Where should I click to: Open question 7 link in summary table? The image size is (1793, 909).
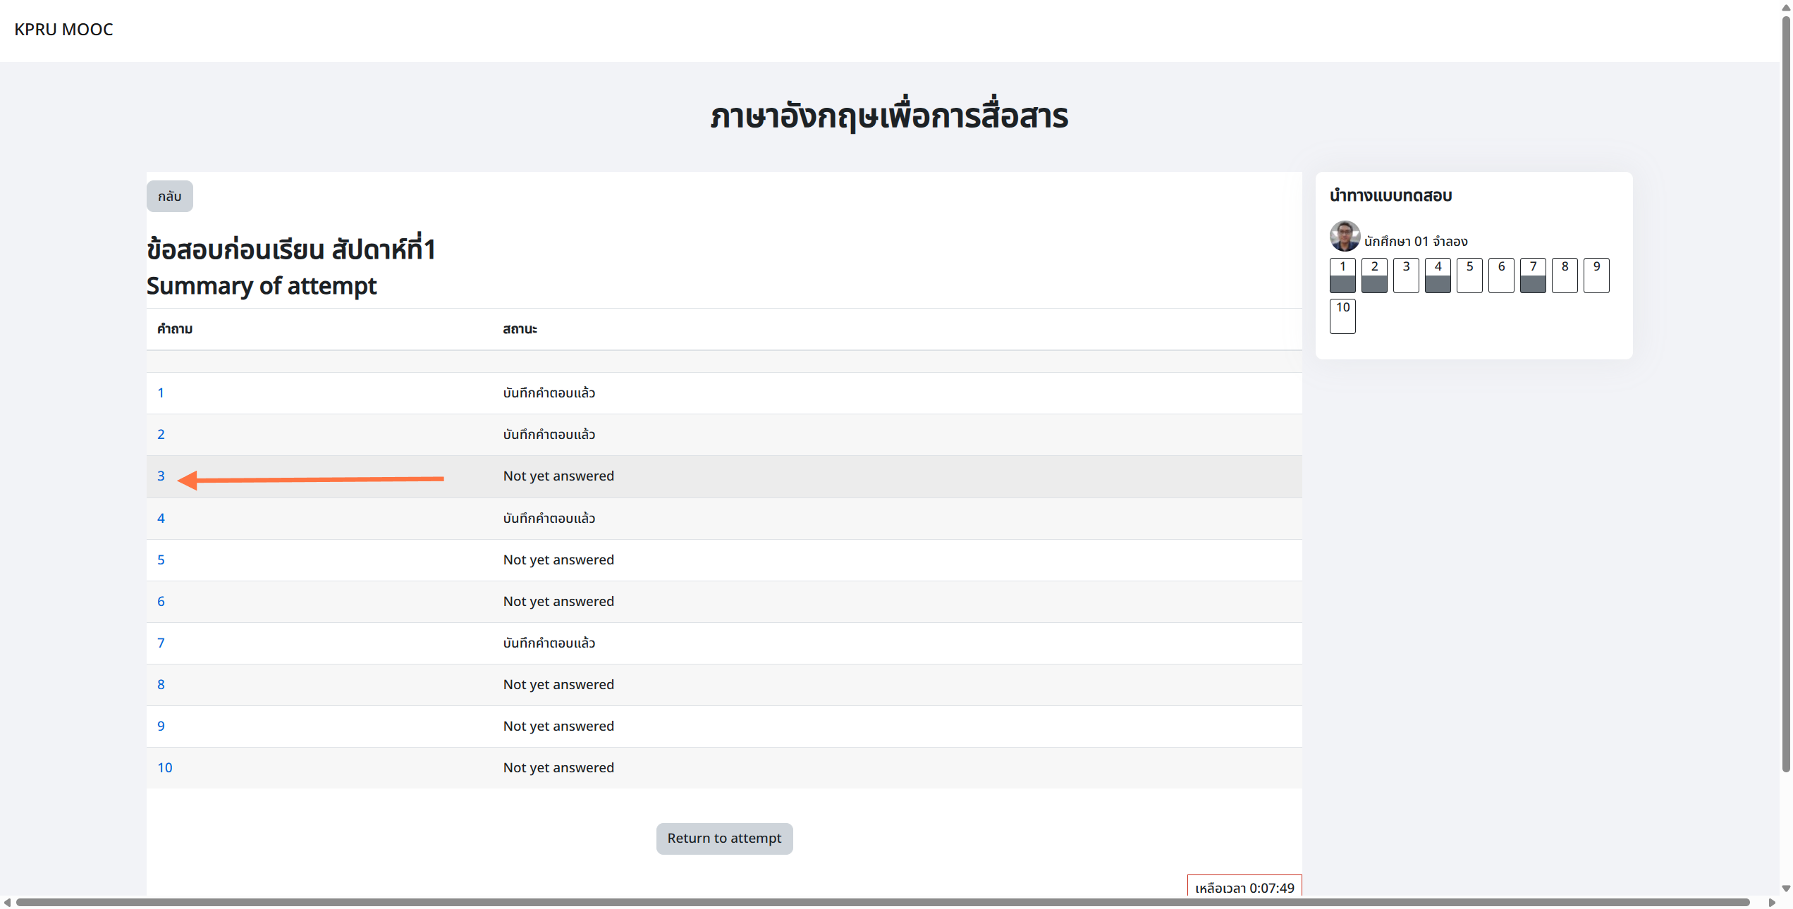tap(161, 643)
